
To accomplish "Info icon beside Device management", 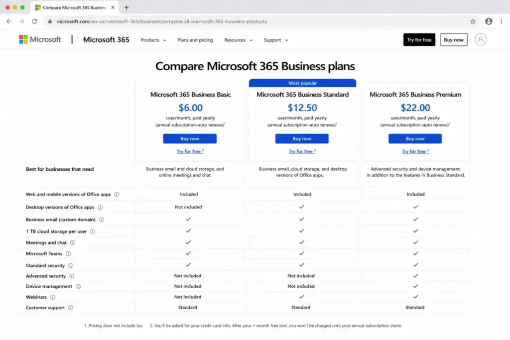I will click(x=78, y=286).
